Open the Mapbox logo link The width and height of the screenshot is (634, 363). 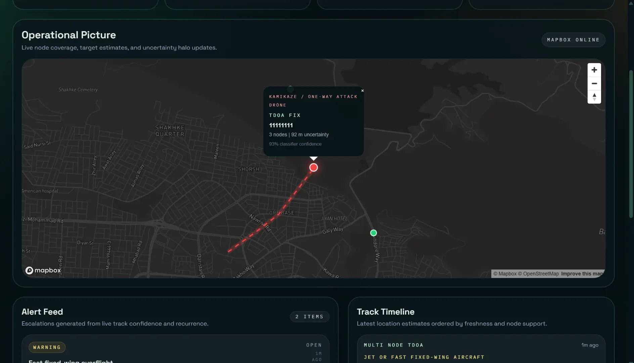pos(43,271)
